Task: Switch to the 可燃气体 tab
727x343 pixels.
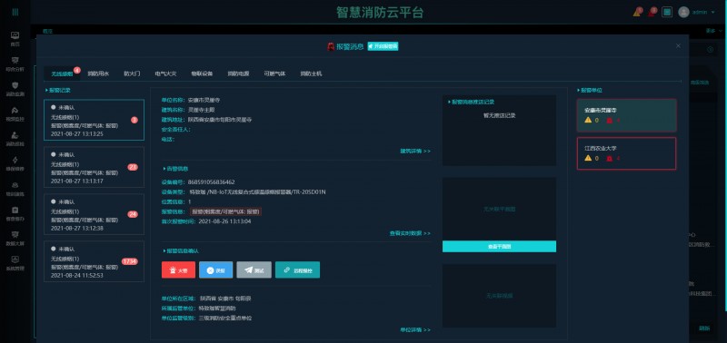Action: (274, 73)
